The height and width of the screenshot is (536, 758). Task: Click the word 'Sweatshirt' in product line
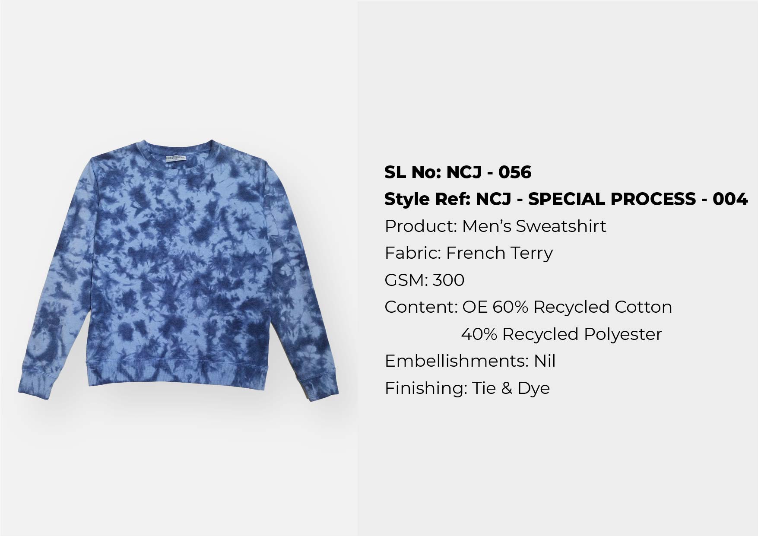(561, 226)
